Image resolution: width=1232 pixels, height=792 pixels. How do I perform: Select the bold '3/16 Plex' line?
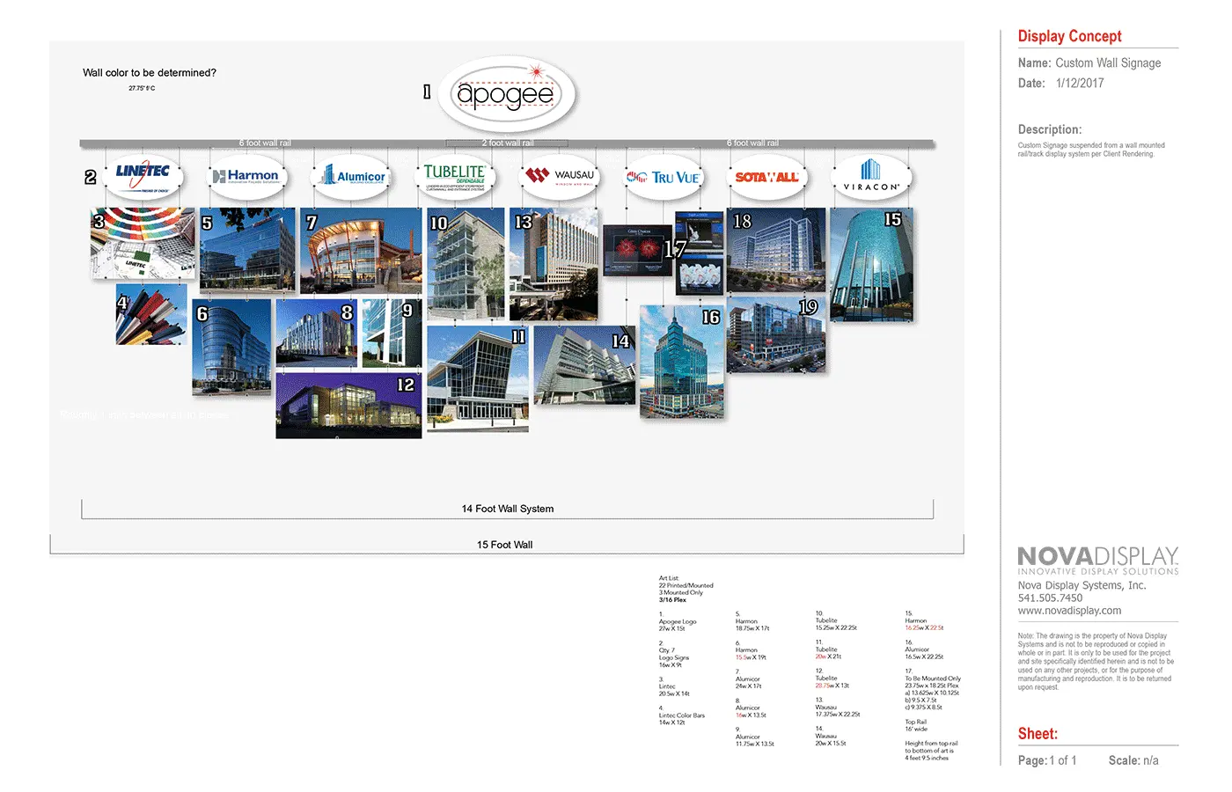tap(672, 599)
